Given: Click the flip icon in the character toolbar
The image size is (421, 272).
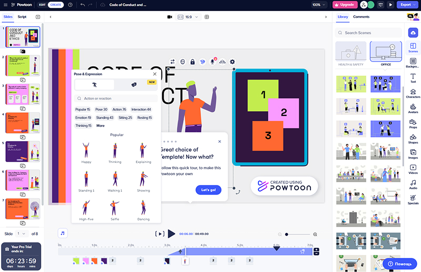Looking at the screenshot, I should point(222,62).
